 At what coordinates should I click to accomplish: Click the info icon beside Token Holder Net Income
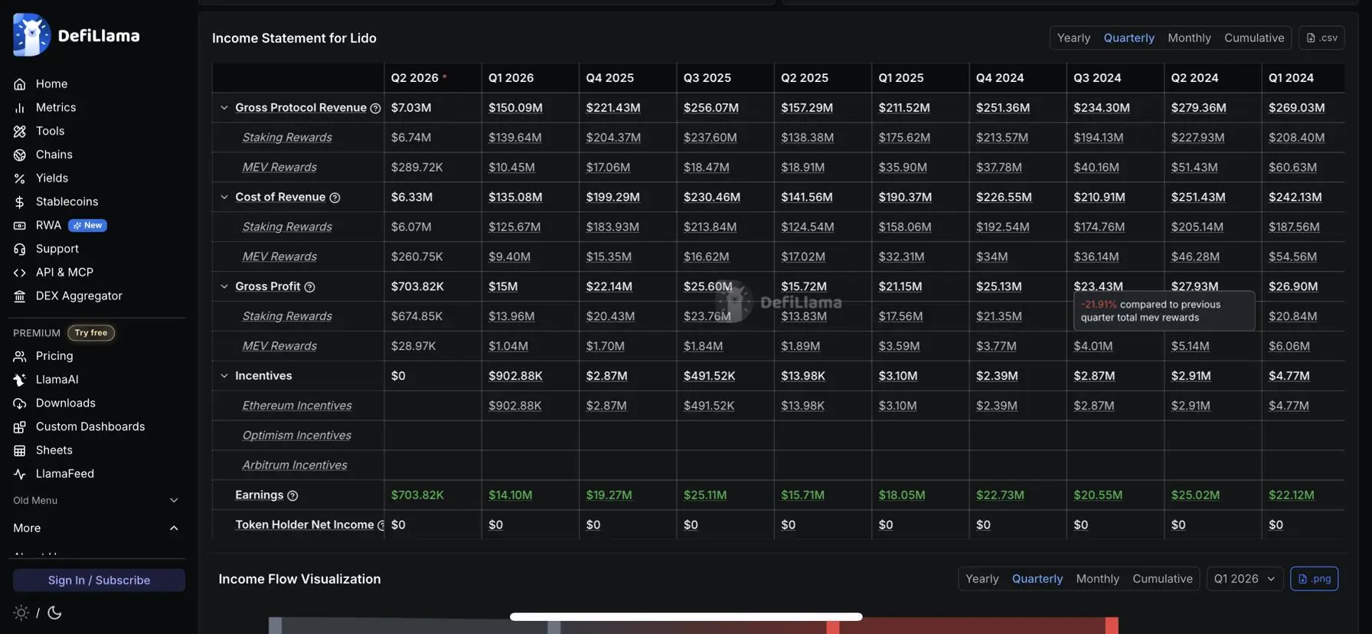click(x=381, y=525)
